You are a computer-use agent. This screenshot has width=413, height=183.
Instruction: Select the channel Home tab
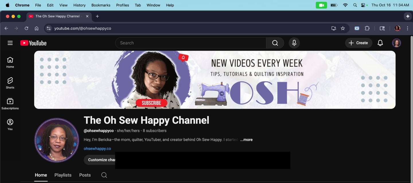tap(41, 175)
